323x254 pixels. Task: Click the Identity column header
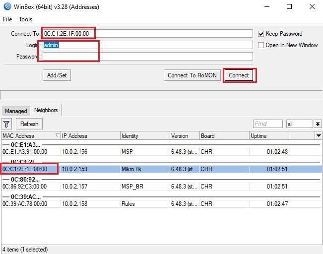(x=145, y=136)
